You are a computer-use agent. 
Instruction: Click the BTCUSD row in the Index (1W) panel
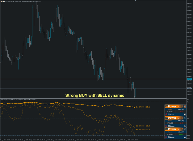176,134
